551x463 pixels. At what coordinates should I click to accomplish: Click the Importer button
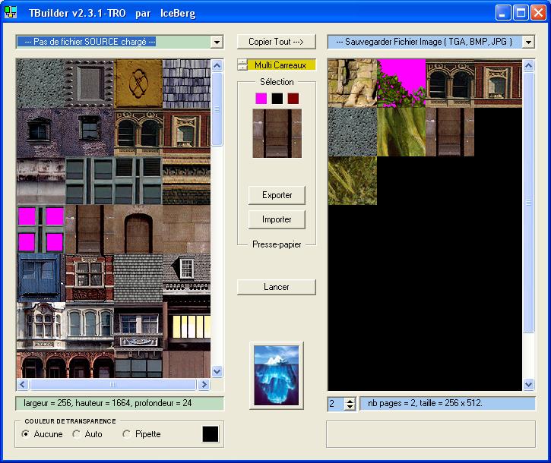pos(277,220)
